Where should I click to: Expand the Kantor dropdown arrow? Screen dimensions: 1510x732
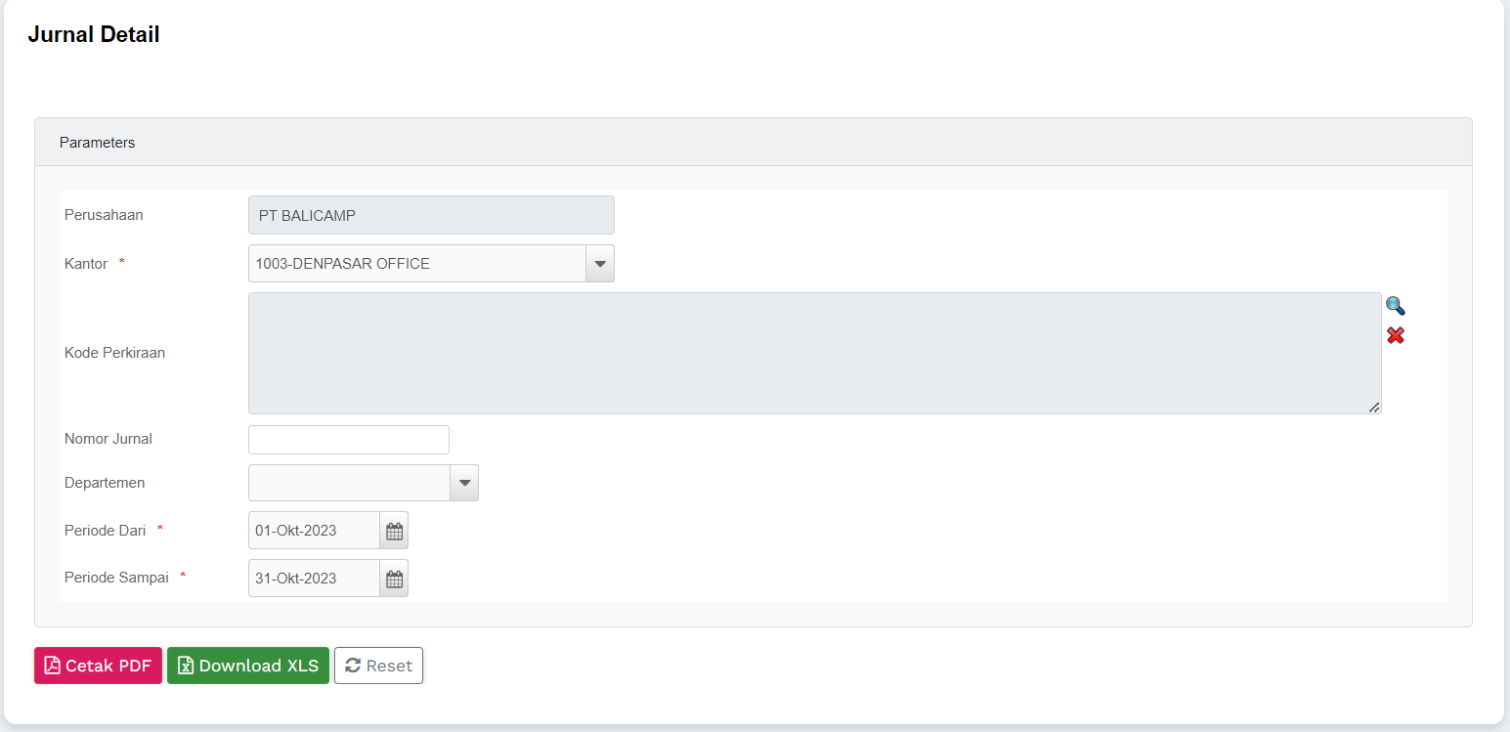600,264
